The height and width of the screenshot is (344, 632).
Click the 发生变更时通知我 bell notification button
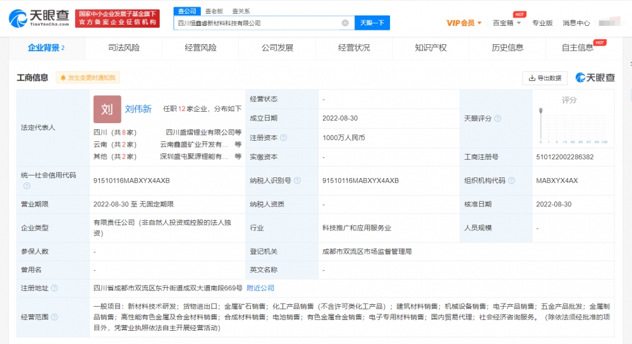click(x=88, y=78)
